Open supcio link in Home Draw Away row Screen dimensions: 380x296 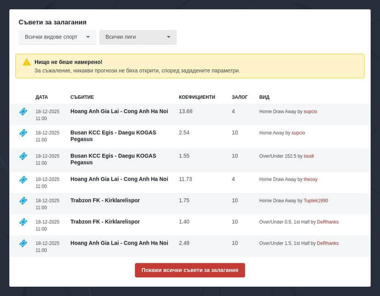pos(310,112)
